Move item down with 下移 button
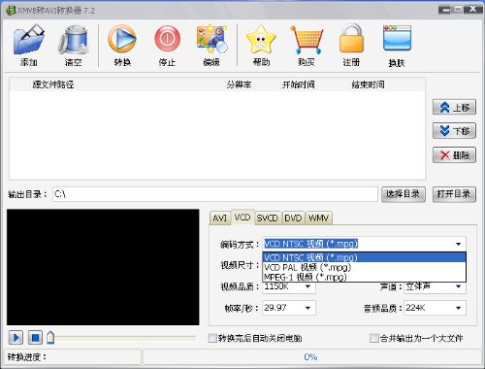Image resolution: width=485 pixels, height=369 pixels. coord(454,131)
